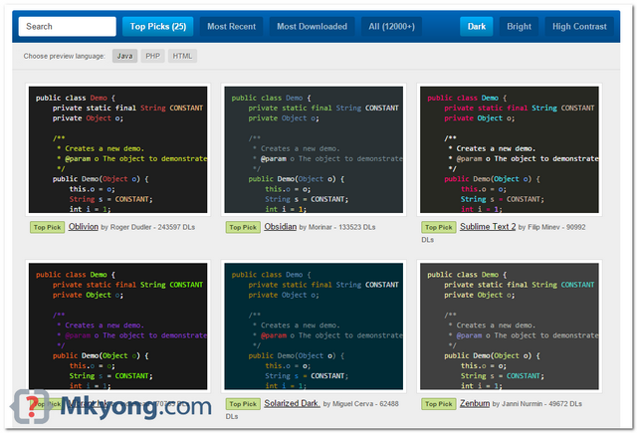Filter themes by High Contrast
The image size is (637, 433).
(x=579, y=27)
